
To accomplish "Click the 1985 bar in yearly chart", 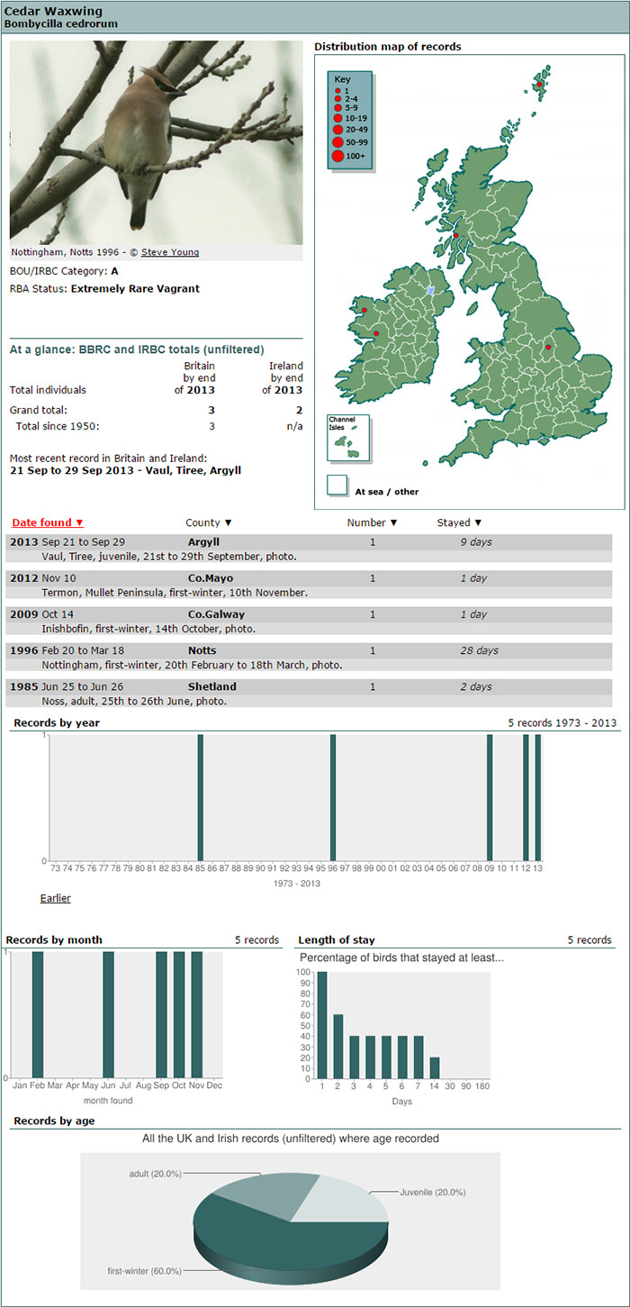I will (201, 797).
